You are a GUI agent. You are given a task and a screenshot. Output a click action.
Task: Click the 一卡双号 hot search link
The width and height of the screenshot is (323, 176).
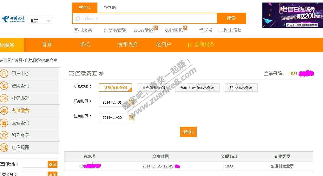[203, 30]
